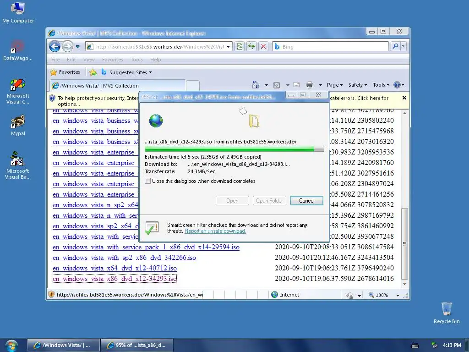The width and height of the screenshot is (469, 352).
Task: Click the status bar security shield icon
Action: (51, 295)
